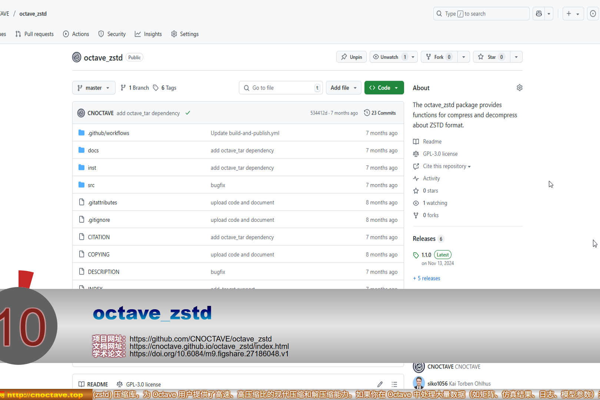Click the CNOCTAVE avatar next to repository name

coord(77,57)
